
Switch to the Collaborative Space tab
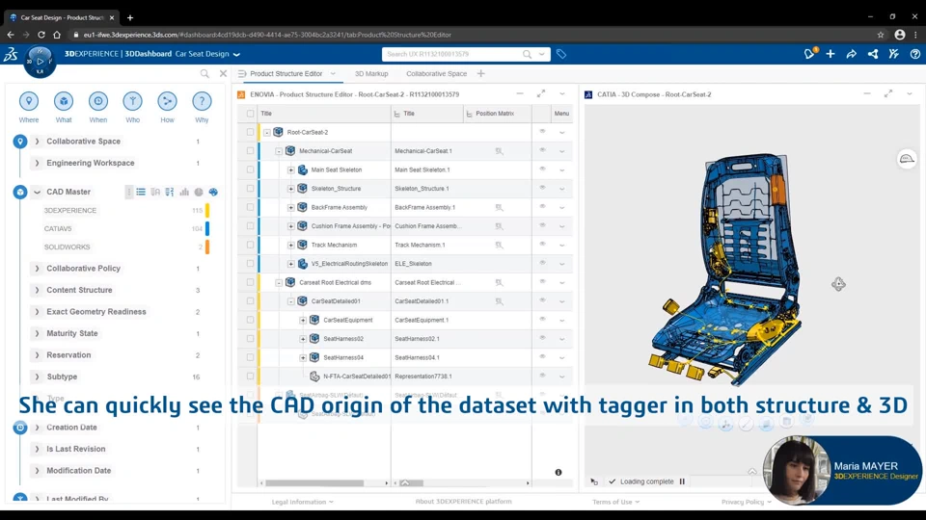(436, 74)
